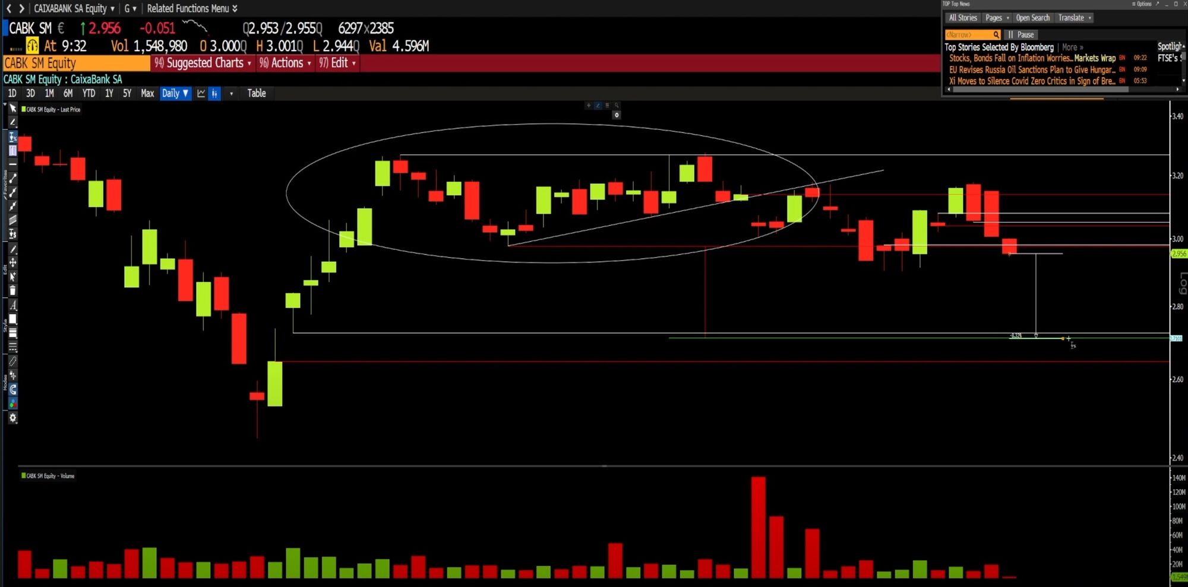Pause the Top News feed
The width and height of the screenshot is (1188, 587).
point(1021,34)
